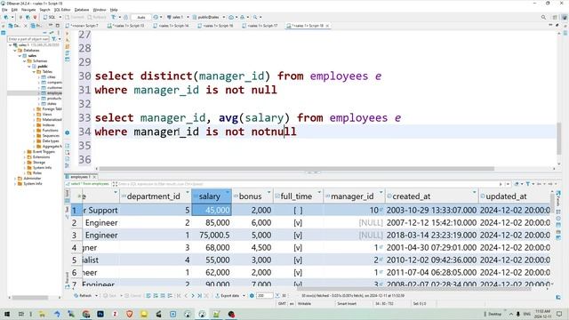The height and width of the screenshot is (320, 569).
Task: Open the SQL Editor menu
Action: (x=62, y=10)
